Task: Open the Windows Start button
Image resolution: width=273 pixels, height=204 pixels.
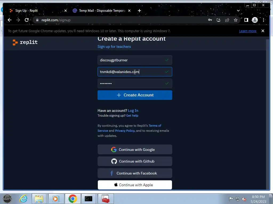Action: 7,199
